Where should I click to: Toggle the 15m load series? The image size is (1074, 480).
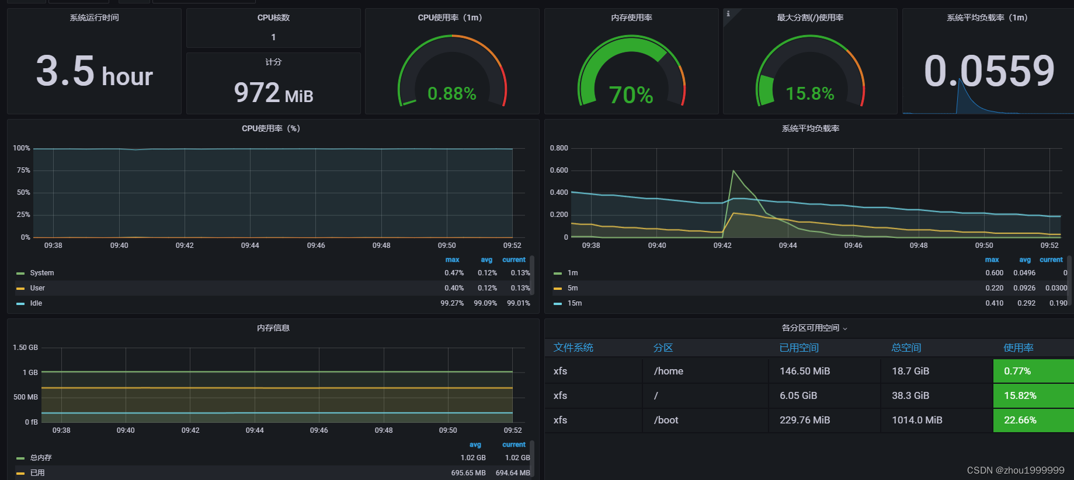575,303
